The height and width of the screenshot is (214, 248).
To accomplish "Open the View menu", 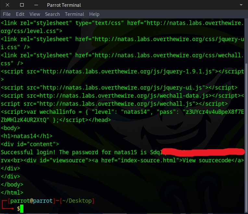I will pyautogui.click(x=35, y=14).
